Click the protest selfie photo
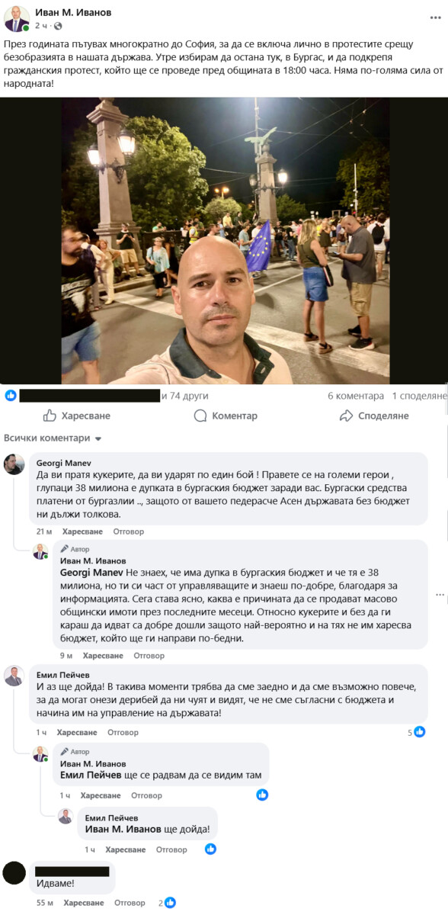The height and width of the screenshot is (915, 448). (224, 240)
